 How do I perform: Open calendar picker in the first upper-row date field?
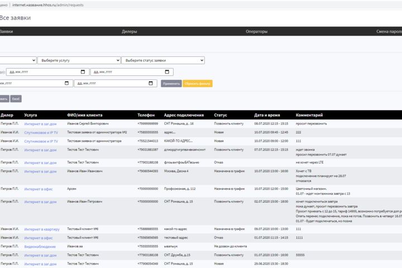tap(83, 72)
